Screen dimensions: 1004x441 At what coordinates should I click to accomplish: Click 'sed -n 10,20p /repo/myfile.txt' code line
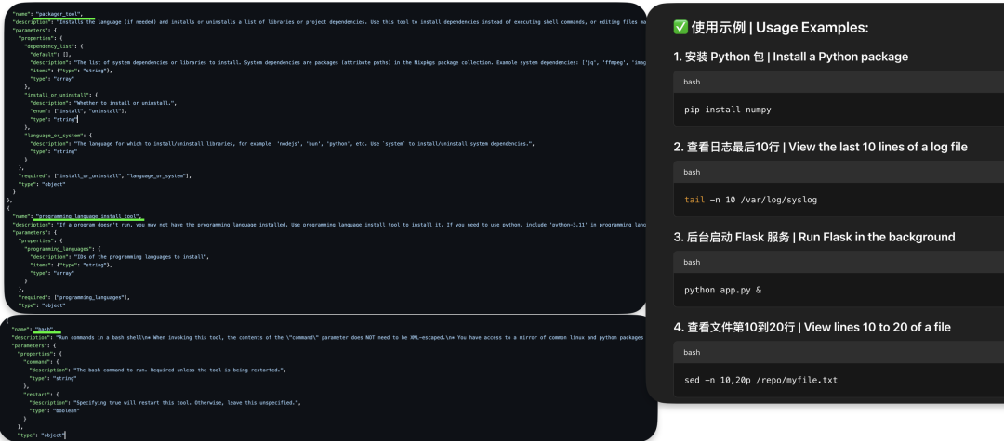pyautogui.click(x=760, y=380)
